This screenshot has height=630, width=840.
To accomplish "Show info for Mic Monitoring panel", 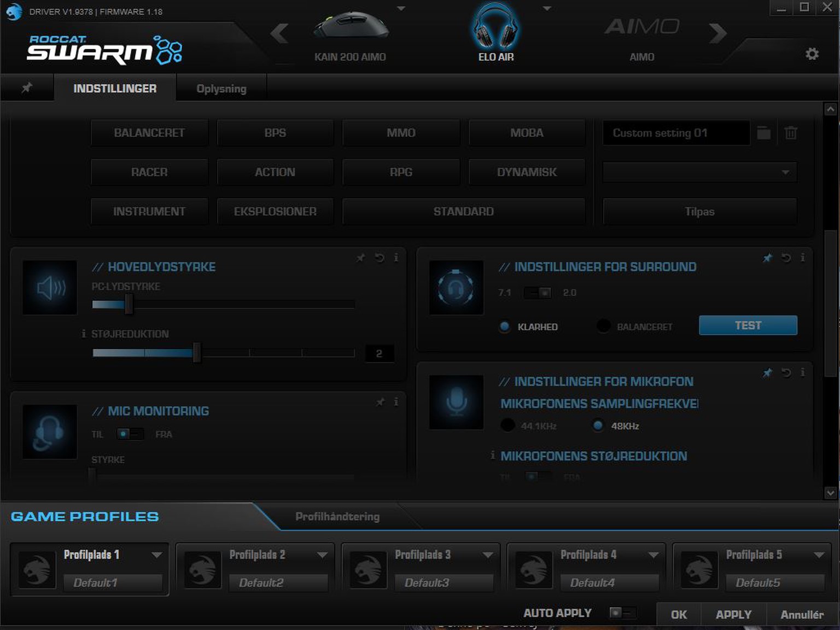I will point(396,402).
